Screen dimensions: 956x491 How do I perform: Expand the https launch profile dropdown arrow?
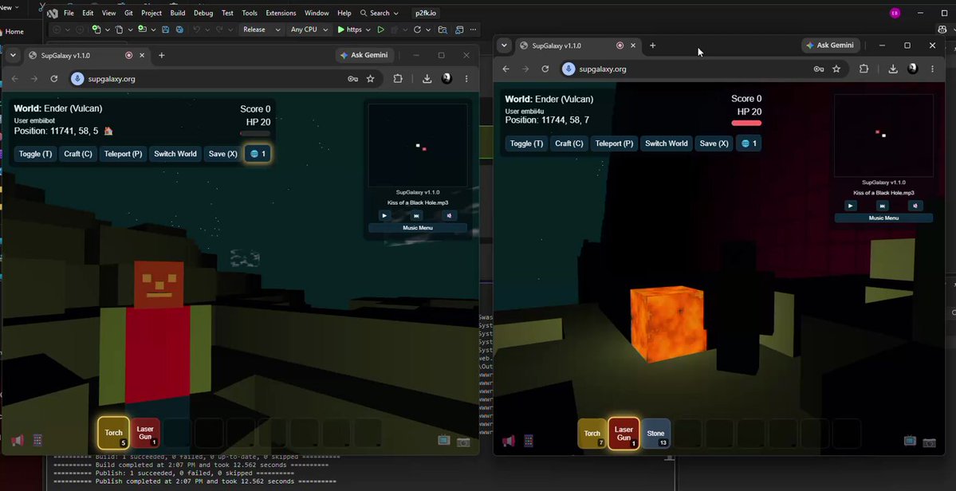click(x=367, y=29)
